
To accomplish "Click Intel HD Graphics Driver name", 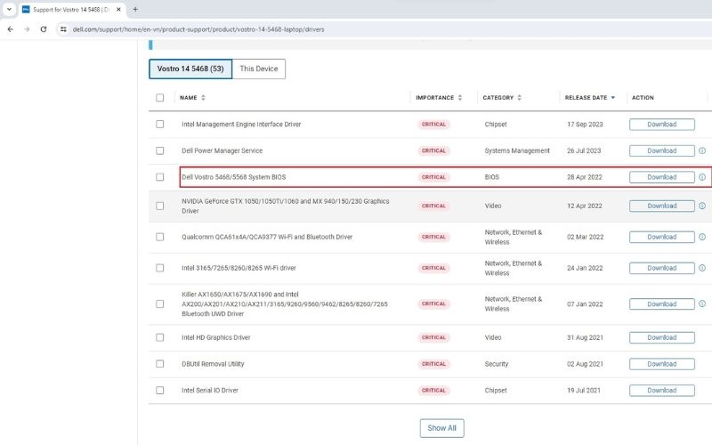I will coord(215,337).
